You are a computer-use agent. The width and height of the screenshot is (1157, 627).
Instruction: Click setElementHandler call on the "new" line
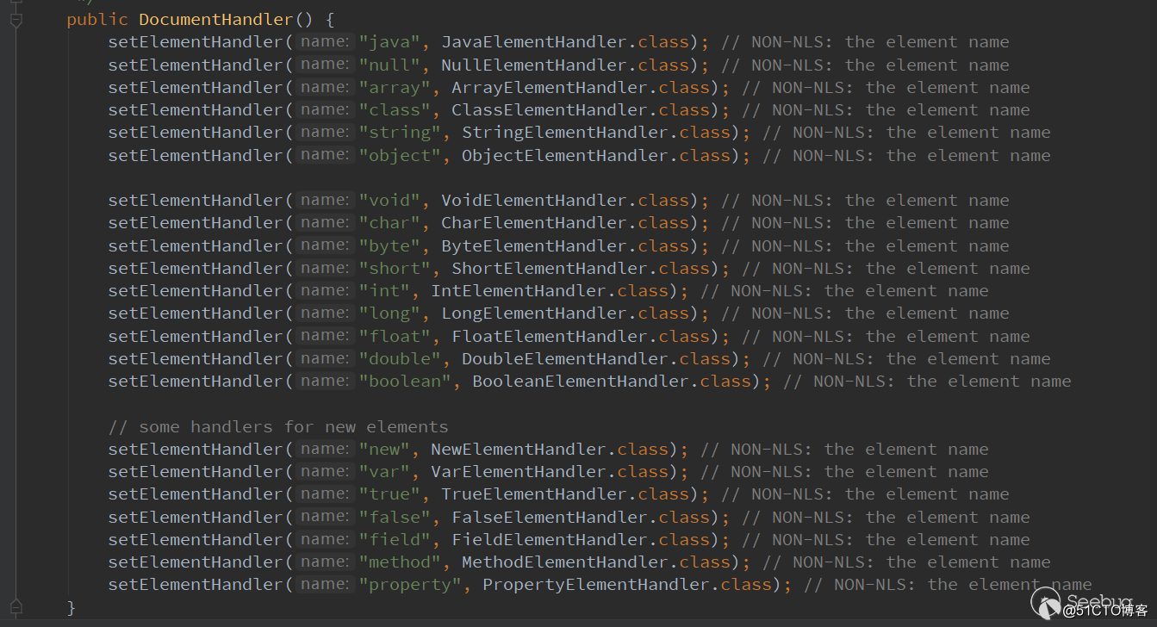(196, 449)
